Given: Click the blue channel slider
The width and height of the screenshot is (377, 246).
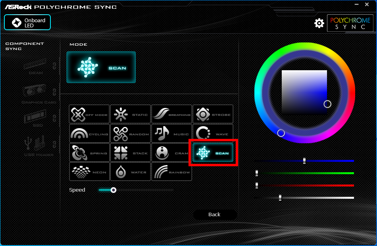Looking at the screenshot, I should (304, 161).
